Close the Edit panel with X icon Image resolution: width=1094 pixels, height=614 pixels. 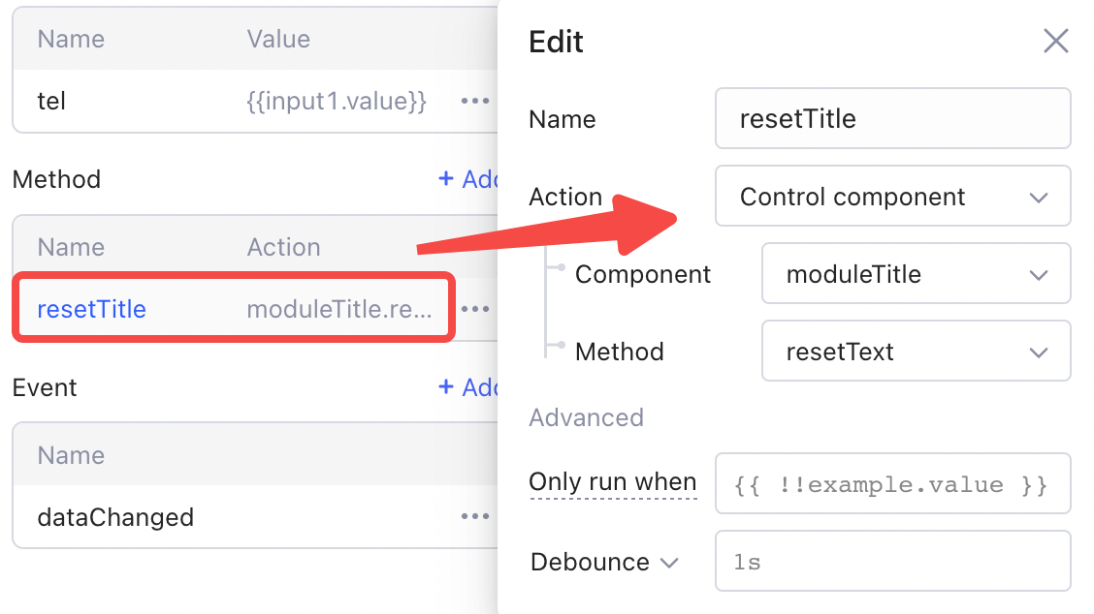1055,41
